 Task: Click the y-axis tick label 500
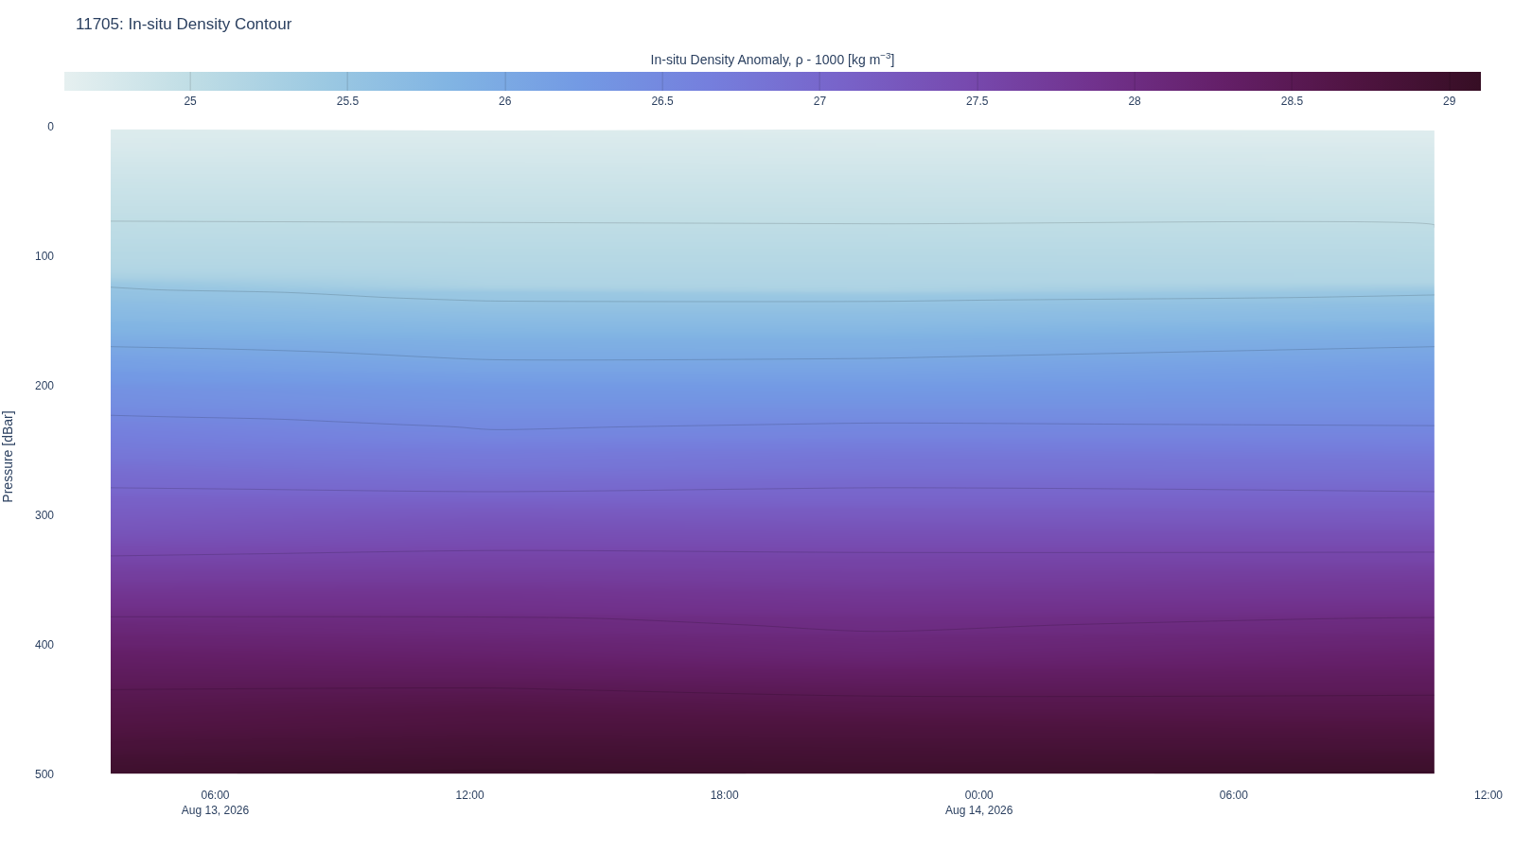(x=44, y=774)
